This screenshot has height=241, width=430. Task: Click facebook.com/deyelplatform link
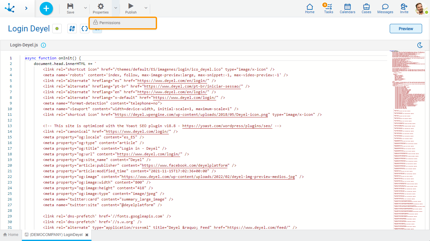pos(184,165)
